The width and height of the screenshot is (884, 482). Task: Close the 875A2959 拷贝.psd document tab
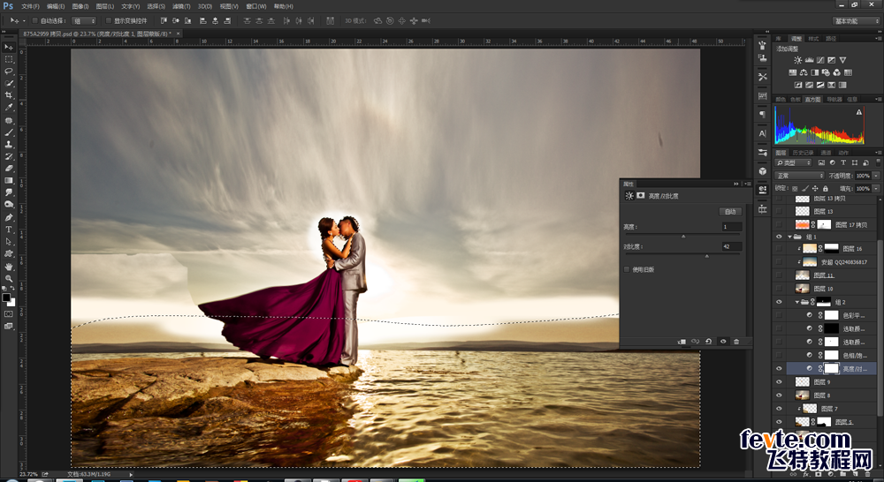[x=179, y=34]
